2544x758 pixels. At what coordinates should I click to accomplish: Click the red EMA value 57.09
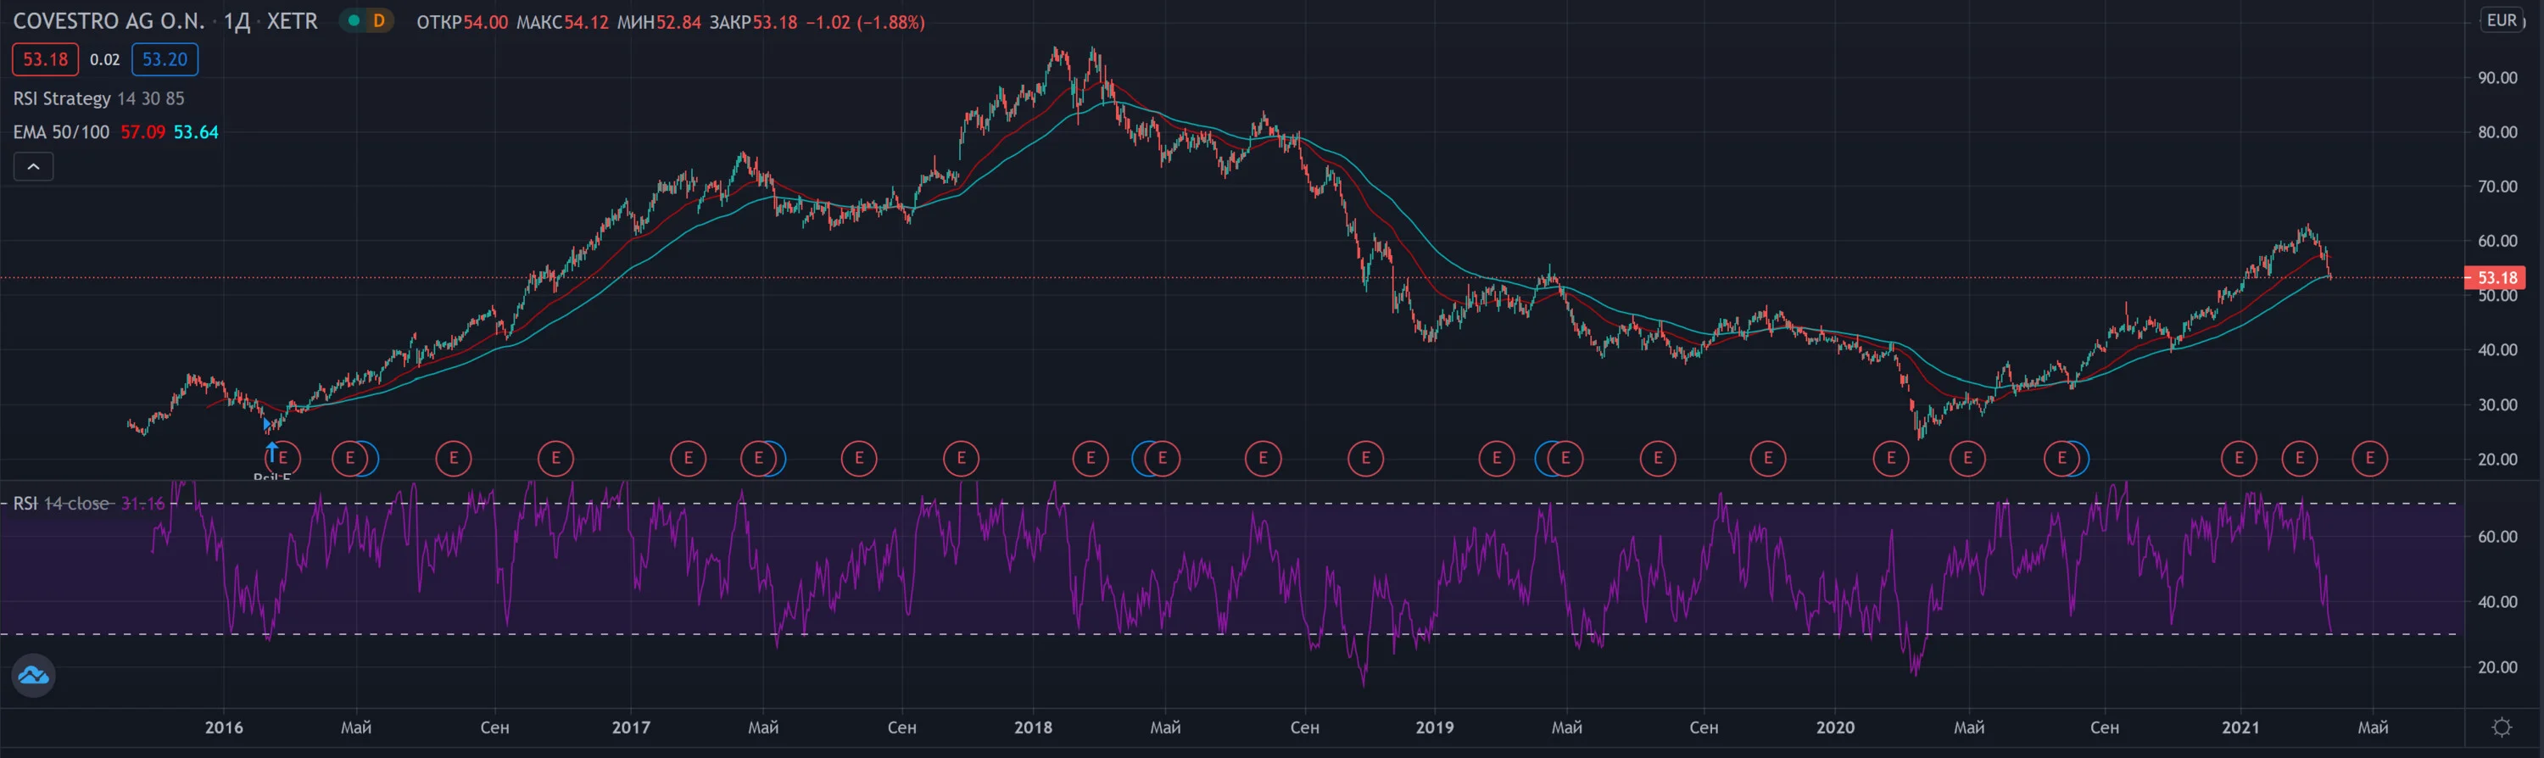143,132
